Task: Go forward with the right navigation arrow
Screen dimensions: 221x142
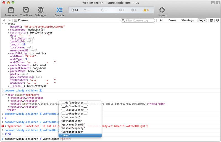Action: coord(9,20)
